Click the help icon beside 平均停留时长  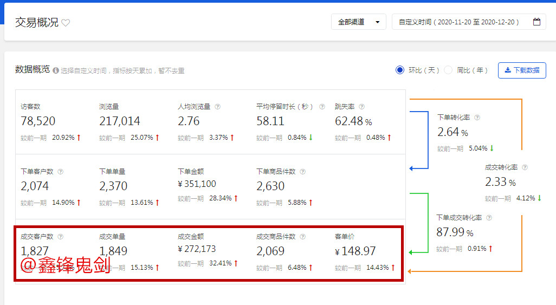tap(322, 107)
